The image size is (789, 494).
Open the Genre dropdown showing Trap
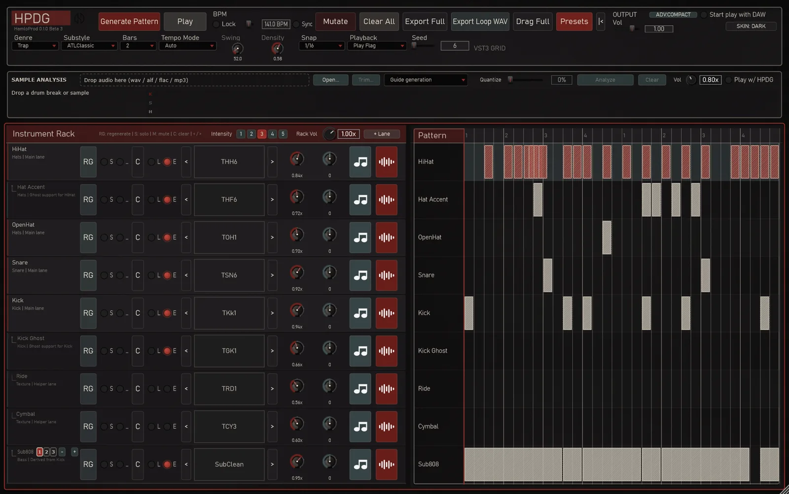(x=35, y=46)
